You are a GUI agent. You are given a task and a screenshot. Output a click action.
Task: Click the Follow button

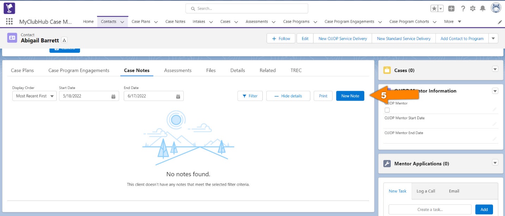click(x=281, y=38)
